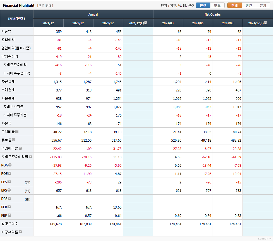Click 2023/12 비지배주주순이익 value -140

(118, 74)
